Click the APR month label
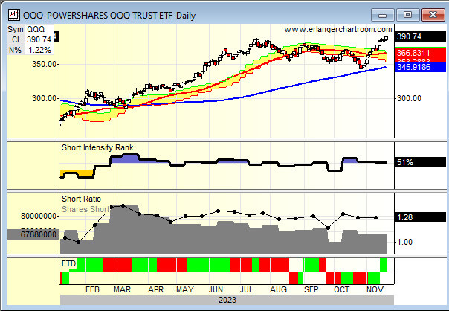The height and width of the screenshot is (311, 449). click(x=155, y=289)
